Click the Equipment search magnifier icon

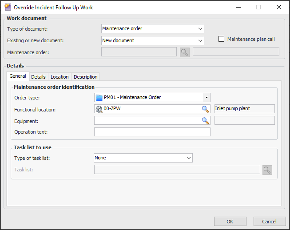pyautogui.click(x=205, y=120)
